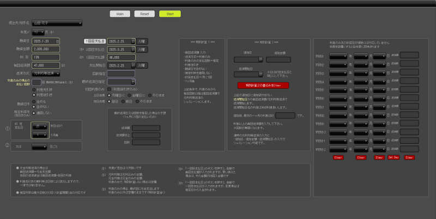Select the 利息後引き radio option
This screenshot has height=219, width=436.
coord(34,95)
